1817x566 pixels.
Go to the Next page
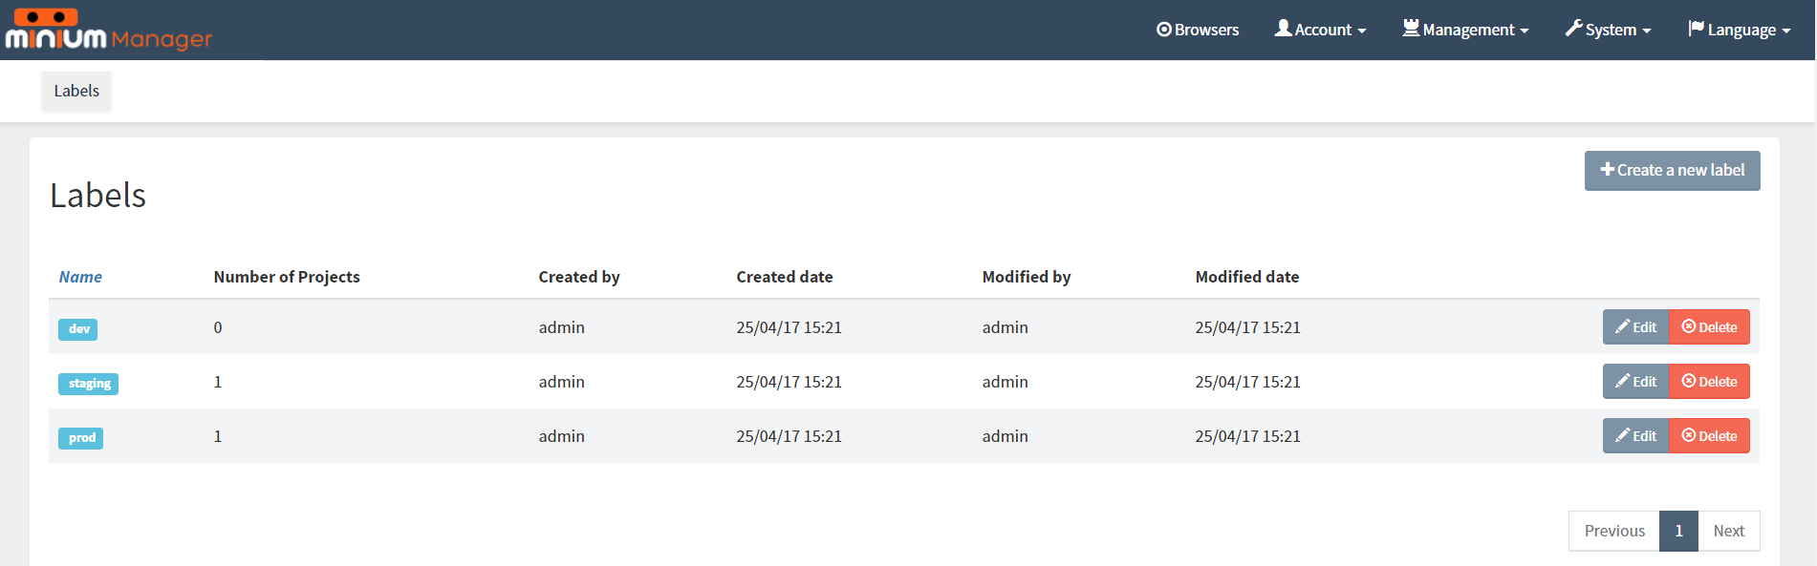tap(1728, 531)
